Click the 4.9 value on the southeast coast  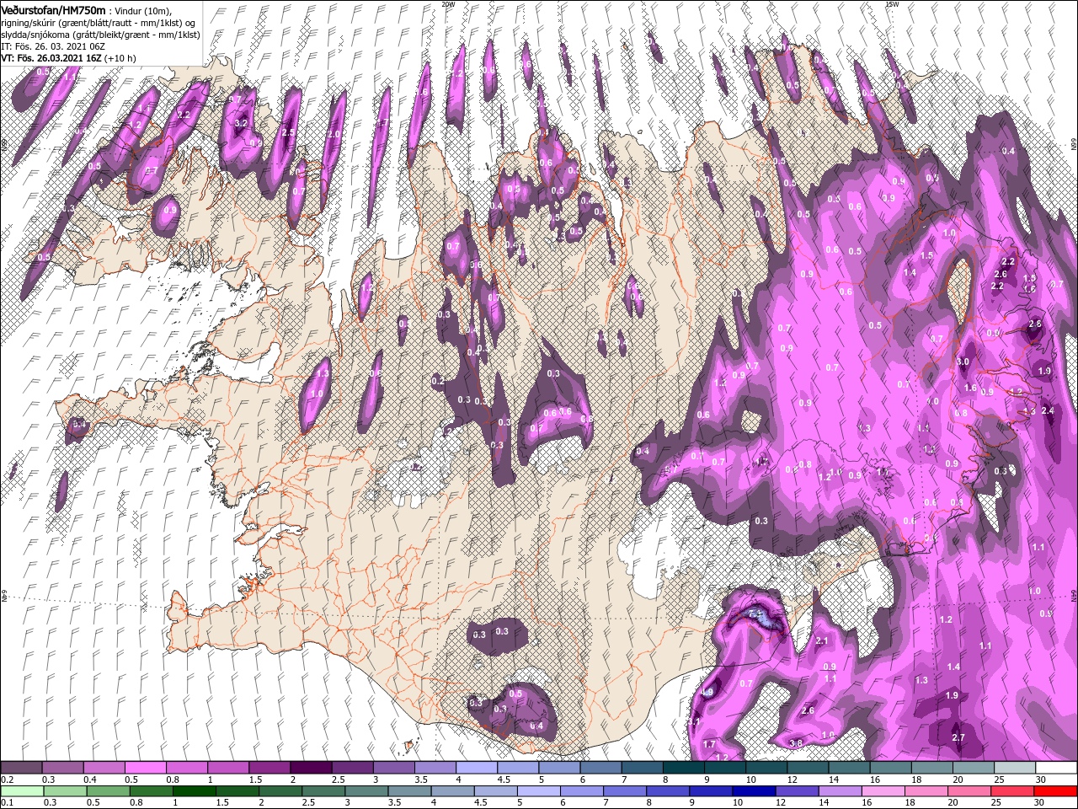pos(707,692)
